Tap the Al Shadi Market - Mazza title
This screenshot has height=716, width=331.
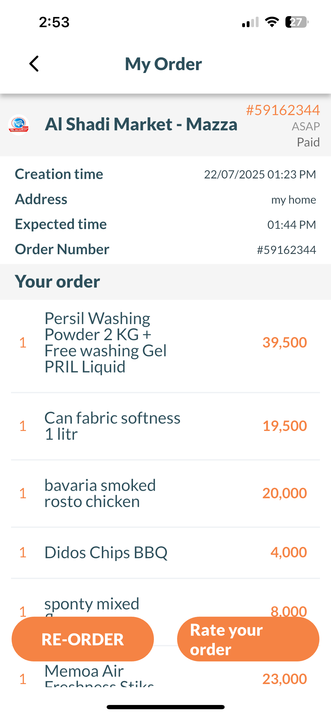[x=141, y=124]
